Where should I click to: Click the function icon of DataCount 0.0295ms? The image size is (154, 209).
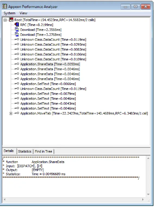point(17,44)
